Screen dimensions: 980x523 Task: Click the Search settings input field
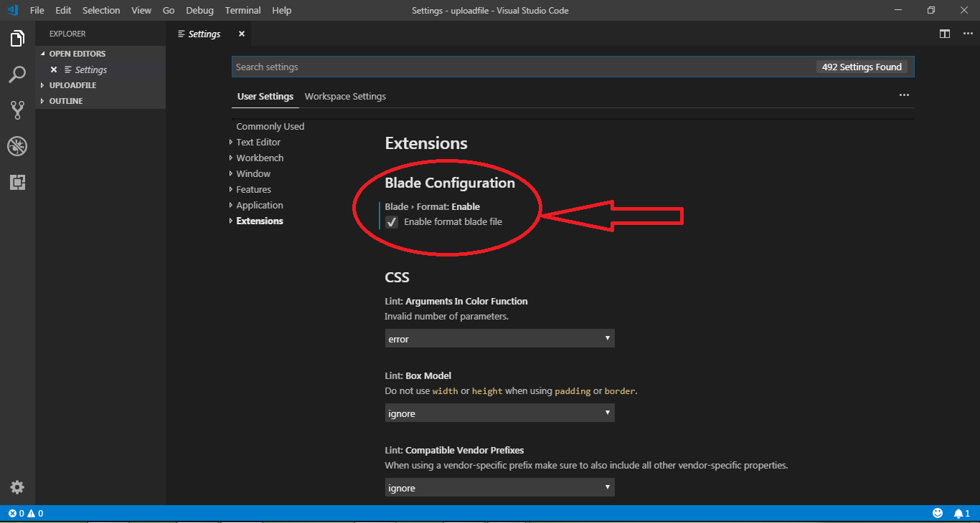pyautogui.click(x=524, y=67)
